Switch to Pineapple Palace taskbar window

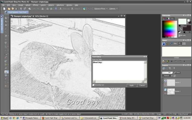(32, 118)
